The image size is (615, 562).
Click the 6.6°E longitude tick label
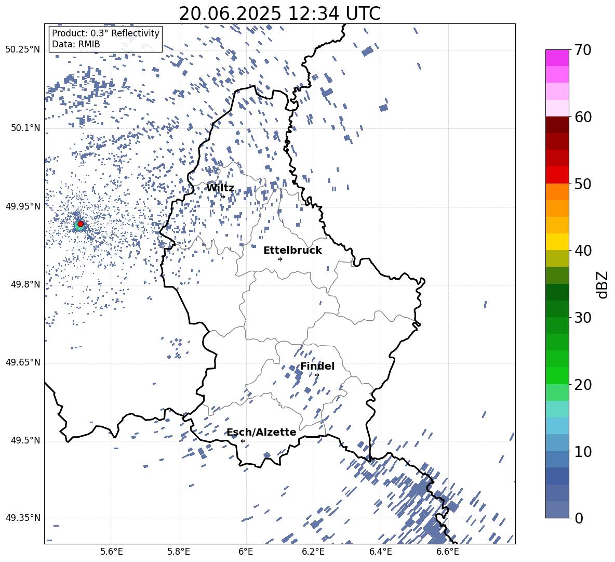click(448, 552)
